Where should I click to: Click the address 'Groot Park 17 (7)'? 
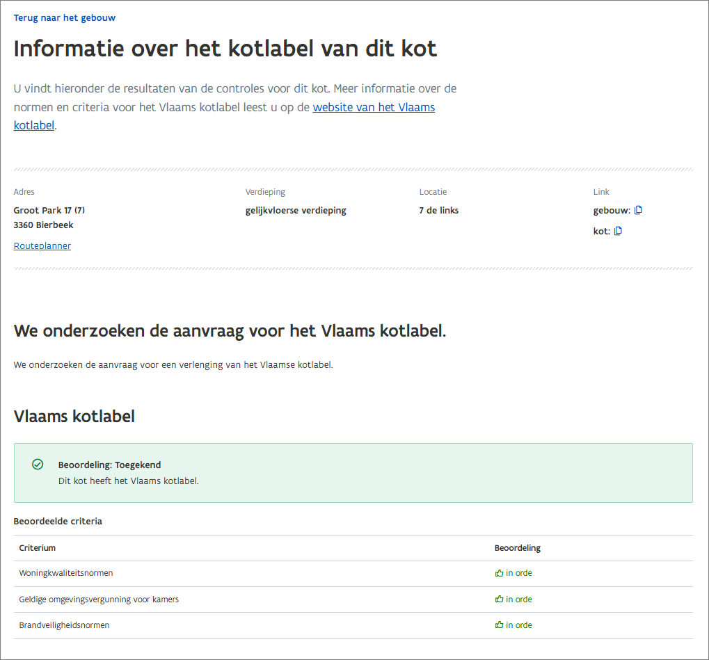point(49,210)
